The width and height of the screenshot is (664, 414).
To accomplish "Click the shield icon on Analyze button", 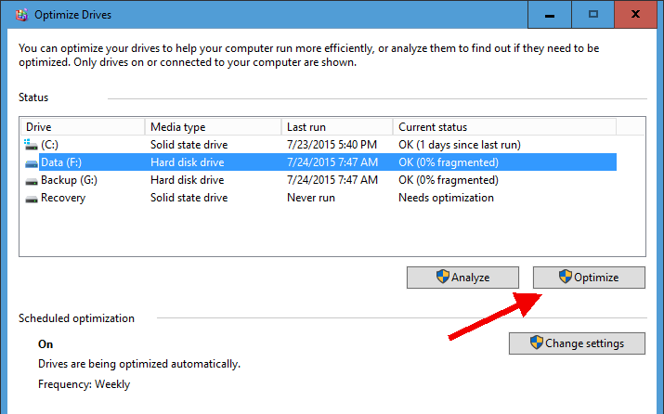I will tap(443, 277).
